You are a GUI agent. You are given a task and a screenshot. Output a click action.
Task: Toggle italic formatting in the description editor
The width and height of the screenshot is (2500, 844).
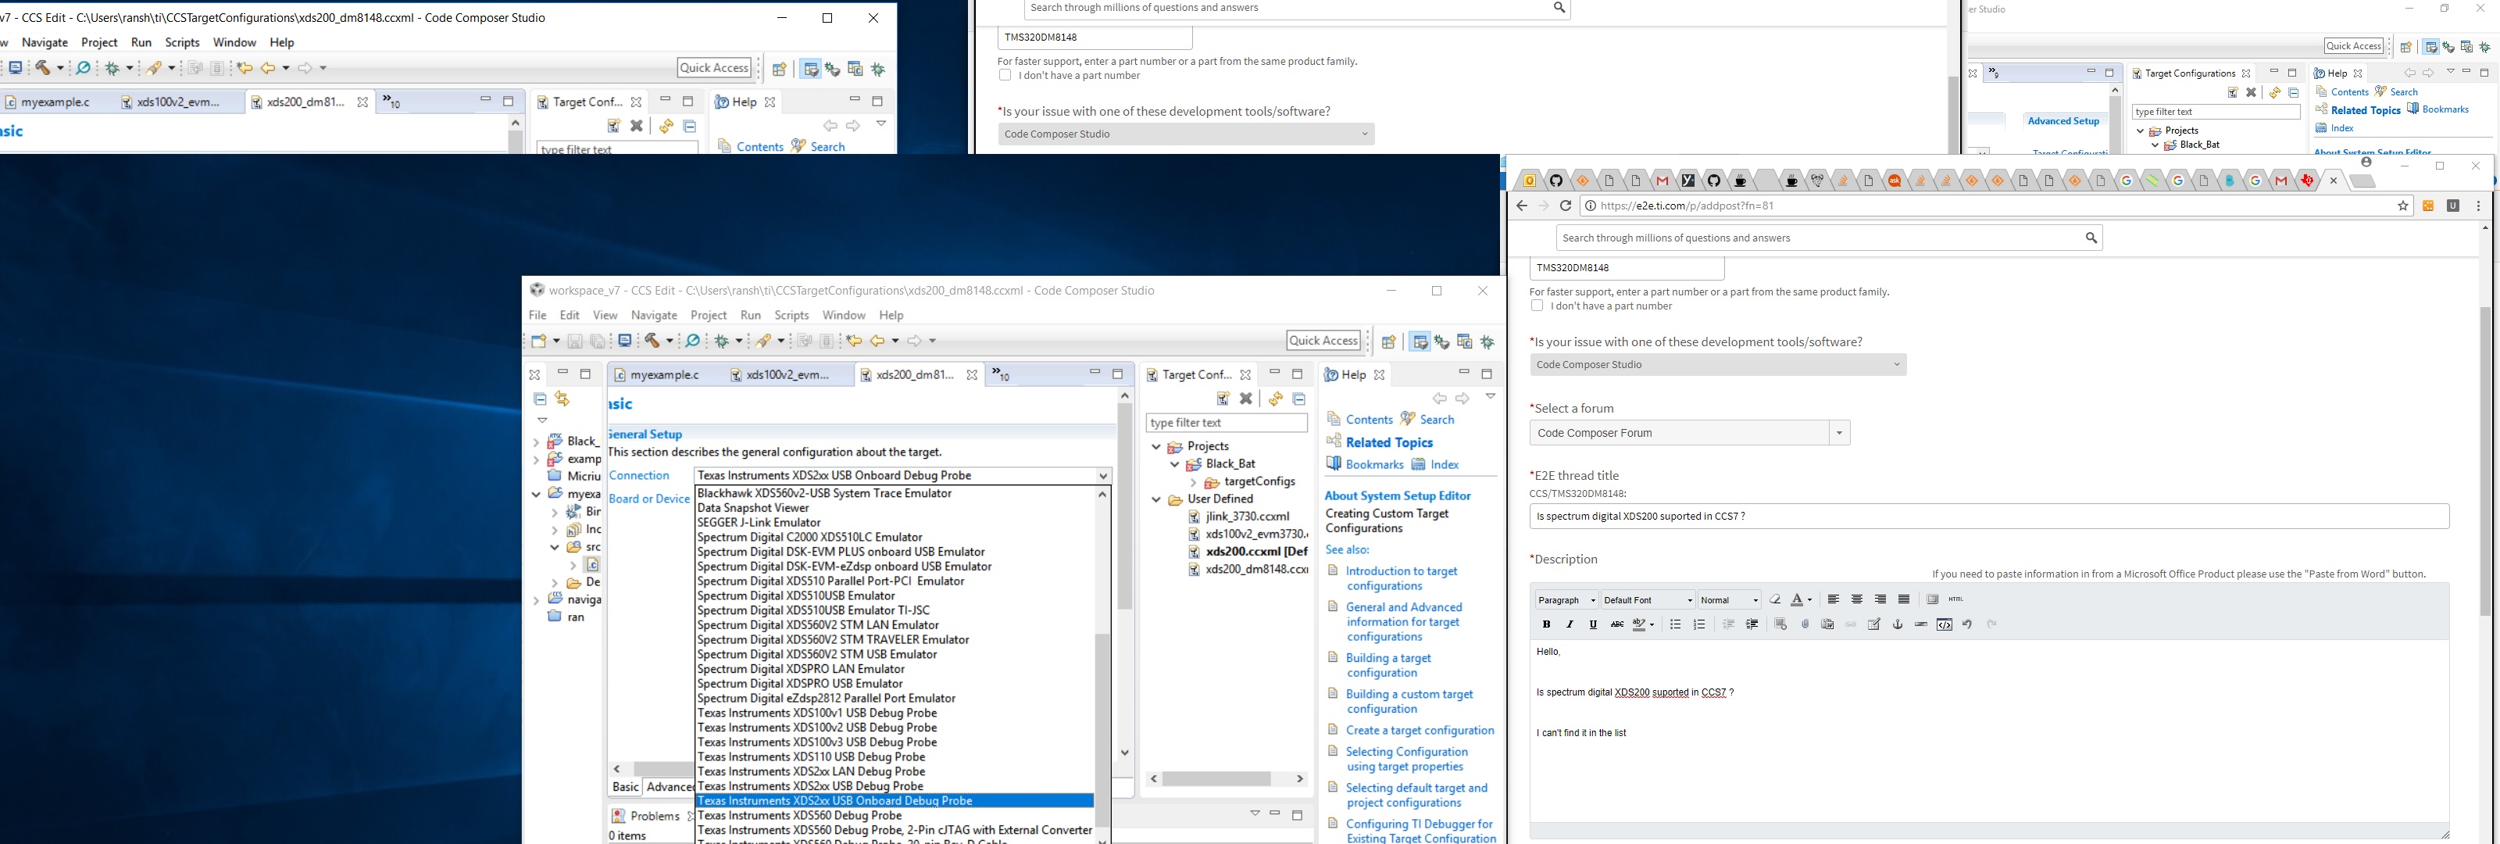[x=1570, y=624]
